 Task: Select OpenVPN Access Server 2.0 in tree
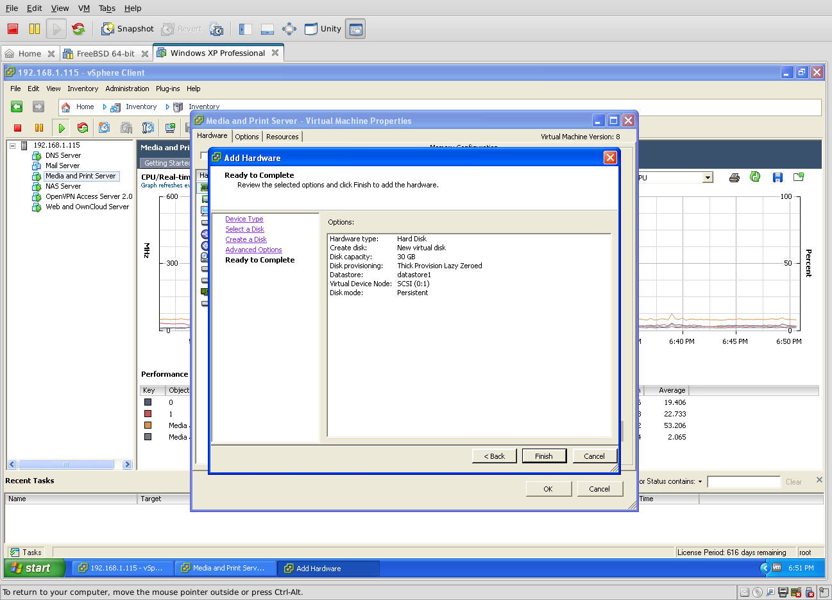coord(89,196)
